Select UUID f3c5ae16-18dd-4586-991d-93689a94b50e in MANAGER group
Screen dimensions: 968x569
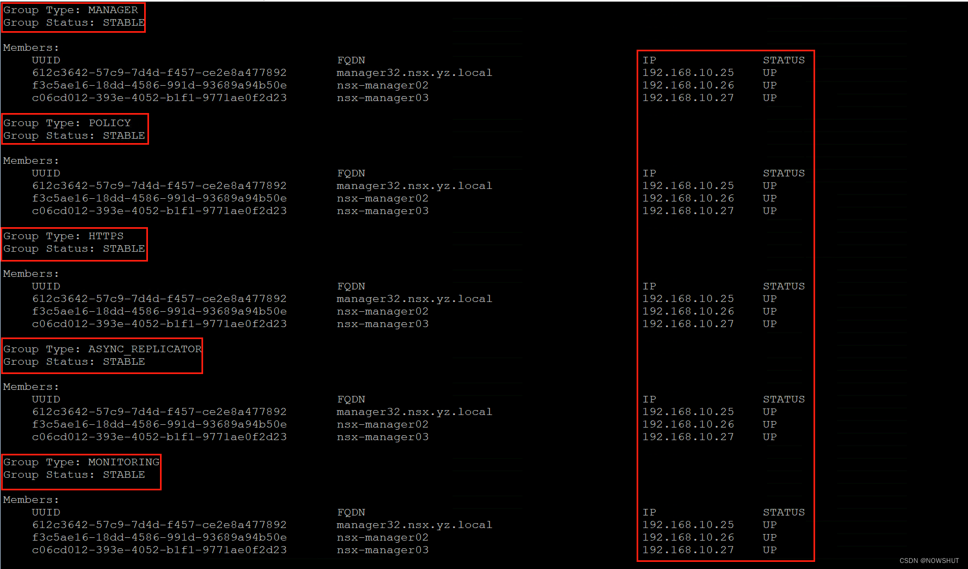pyautogui.click(x=159, y=85)
